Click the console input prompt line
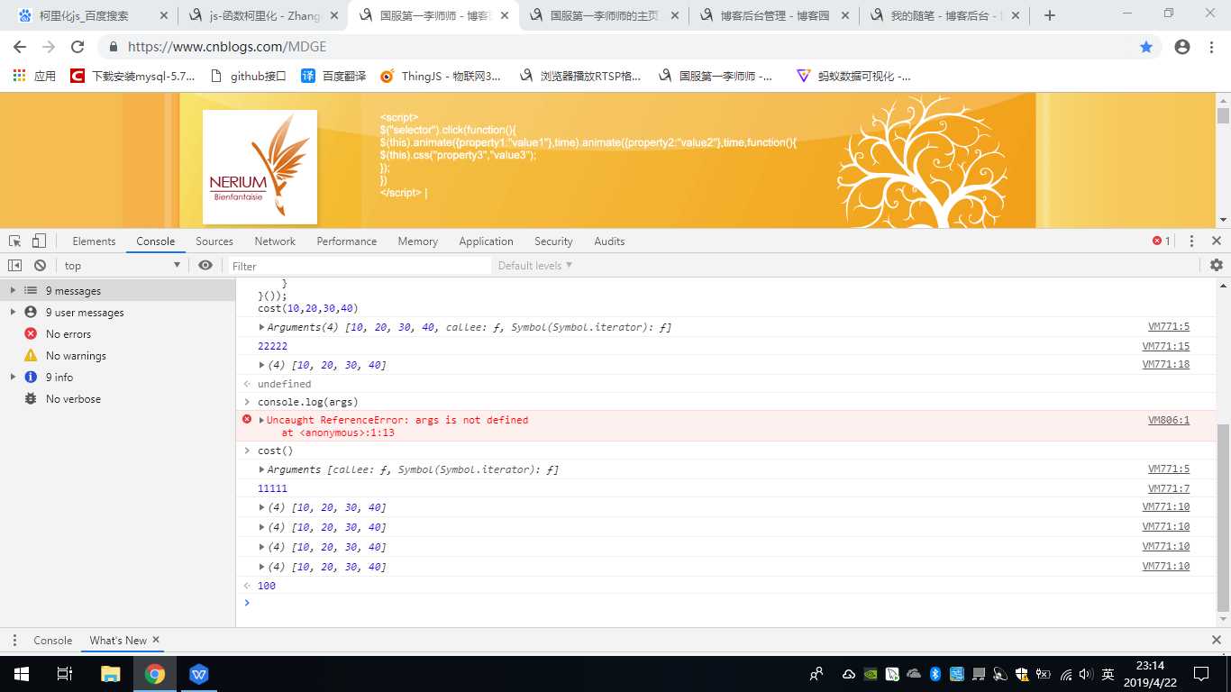This screenshot has width=1231, height=692. [725, 603]
